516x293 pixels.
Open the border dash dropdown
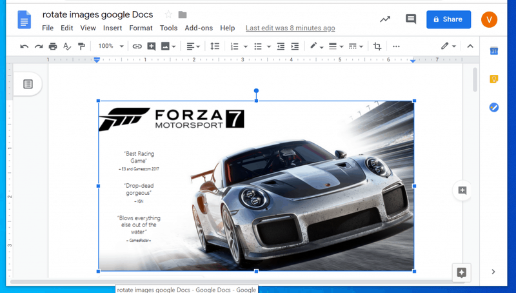click(356, 46)
